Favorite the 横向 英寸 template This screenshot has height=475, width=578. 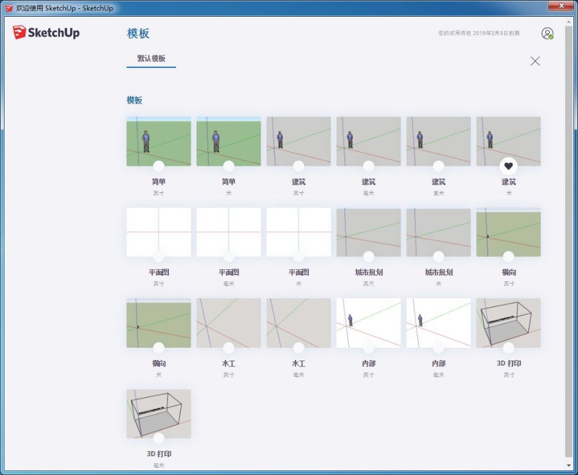pos(509,256)
